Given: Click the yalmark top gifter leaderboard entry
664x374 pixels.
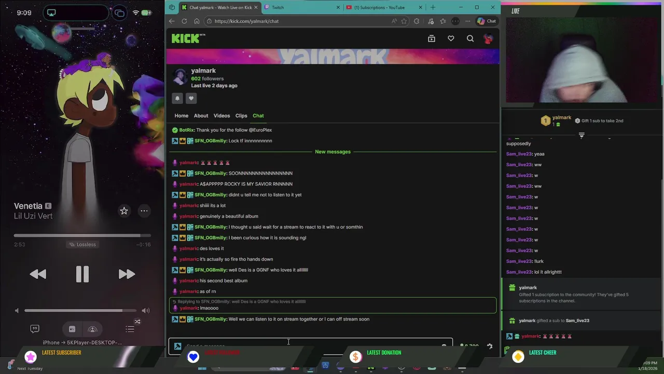Looking at the screenshot, I should coord(557,121).
